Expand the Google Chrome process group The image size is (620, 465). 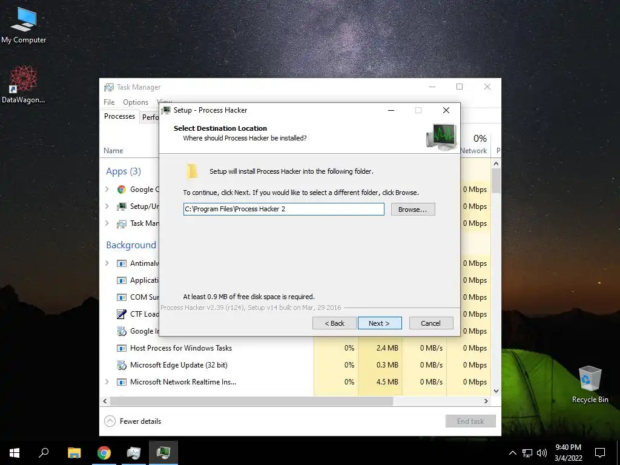pyautogui.click(x=107, y=190)
